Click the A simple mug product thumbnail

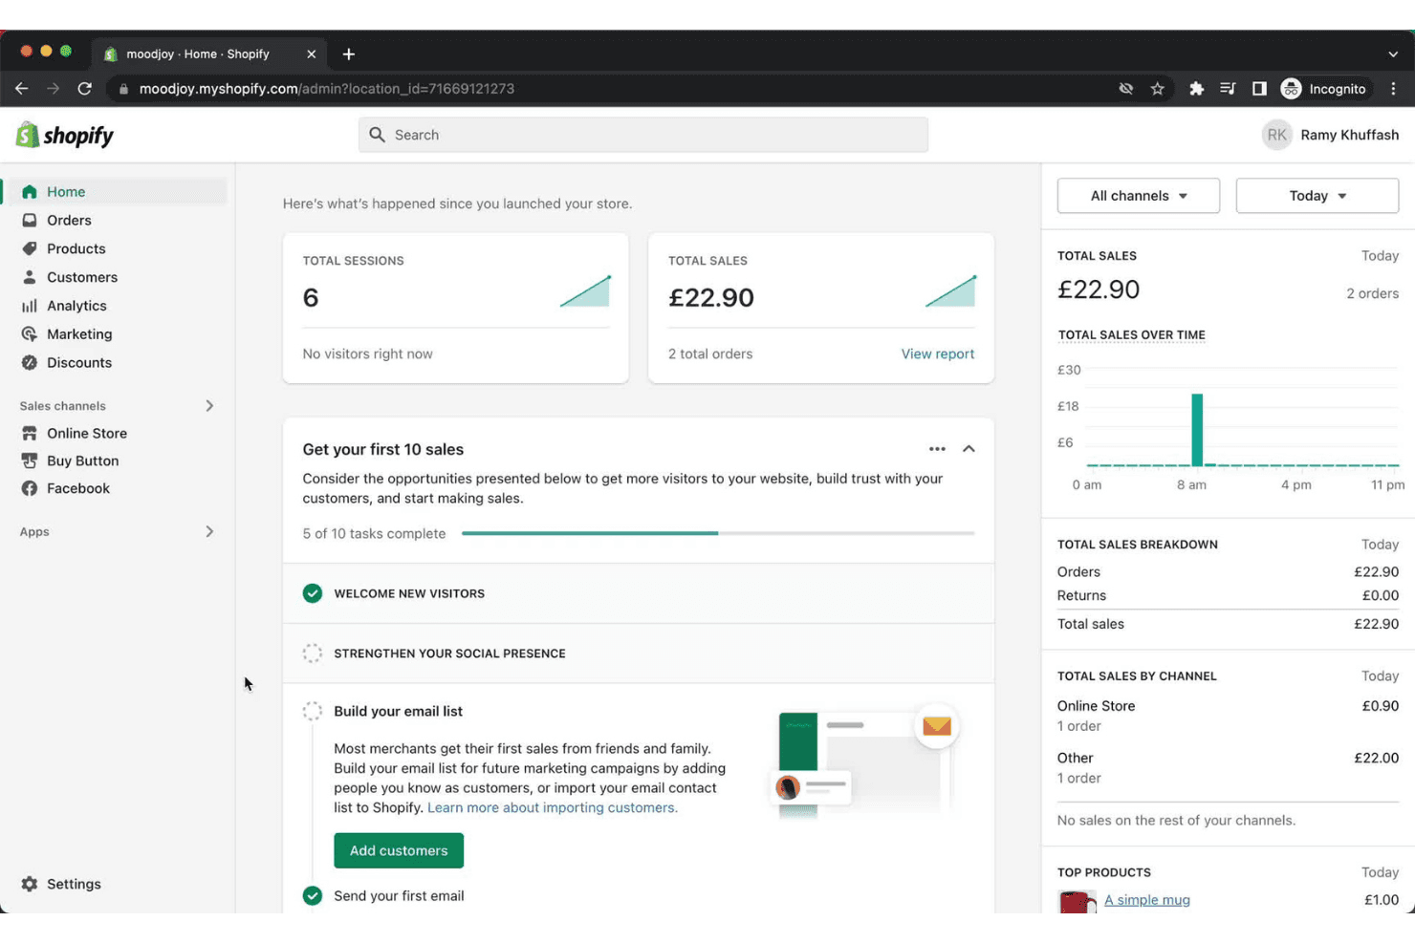pos(1078,901)
